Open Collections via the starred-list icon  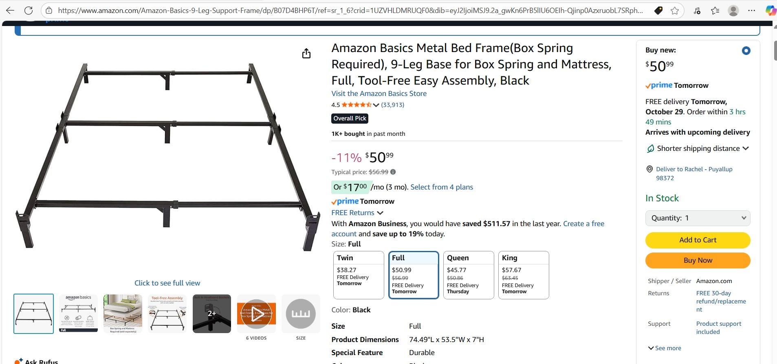(x=715, y=10)
